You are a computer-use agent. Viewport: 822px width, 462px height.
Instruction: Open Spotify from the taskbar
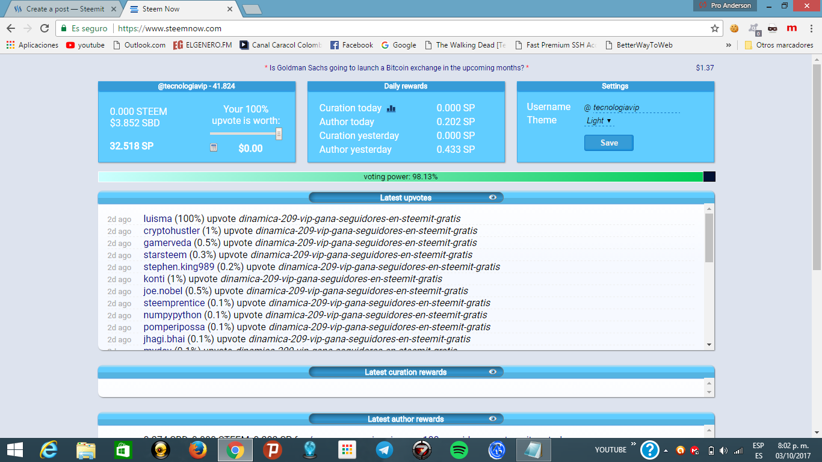pos(459,449)
